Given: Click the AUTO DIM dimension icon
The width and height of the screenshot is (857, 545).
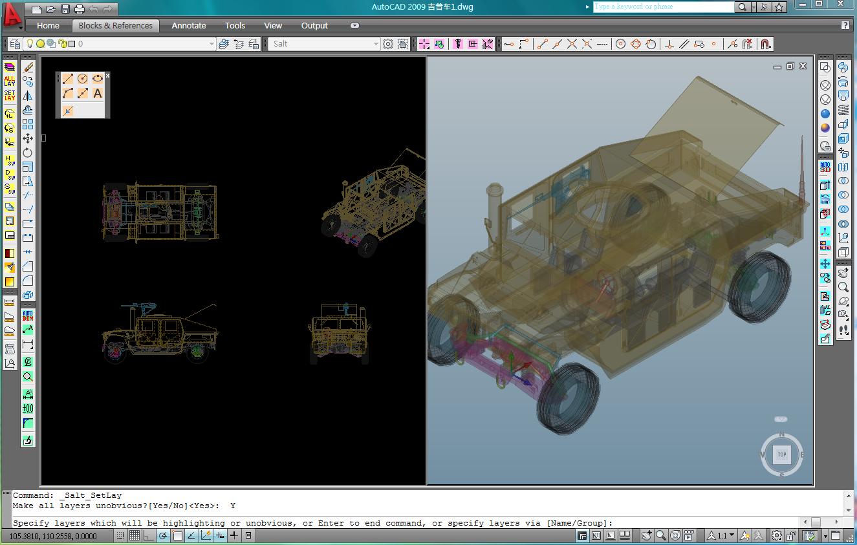Looking at the screenshot, I should (28, 315).
